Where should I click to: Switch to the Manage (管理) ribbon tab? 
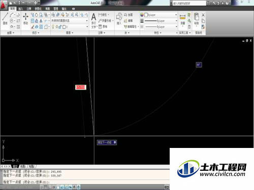56,9
